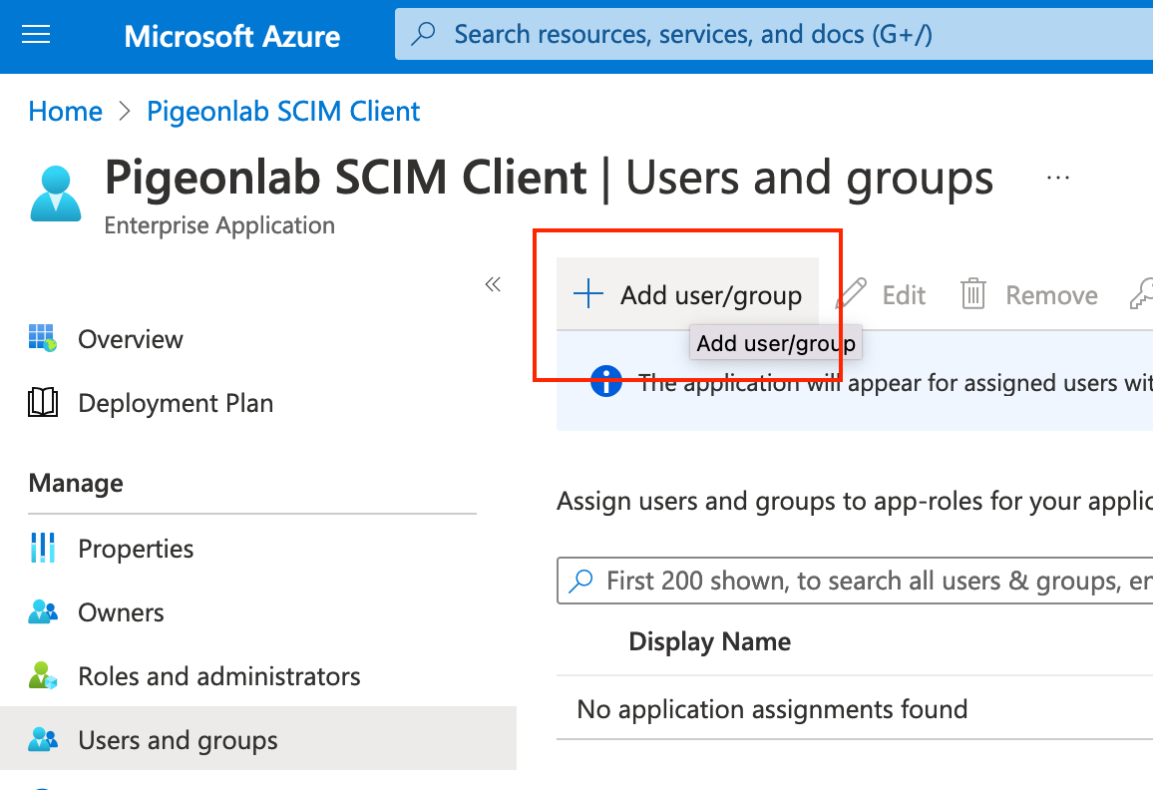1153x790 pixels.
Task: Click the 'application will appear for assigned users' message
Action: [896, 382]
